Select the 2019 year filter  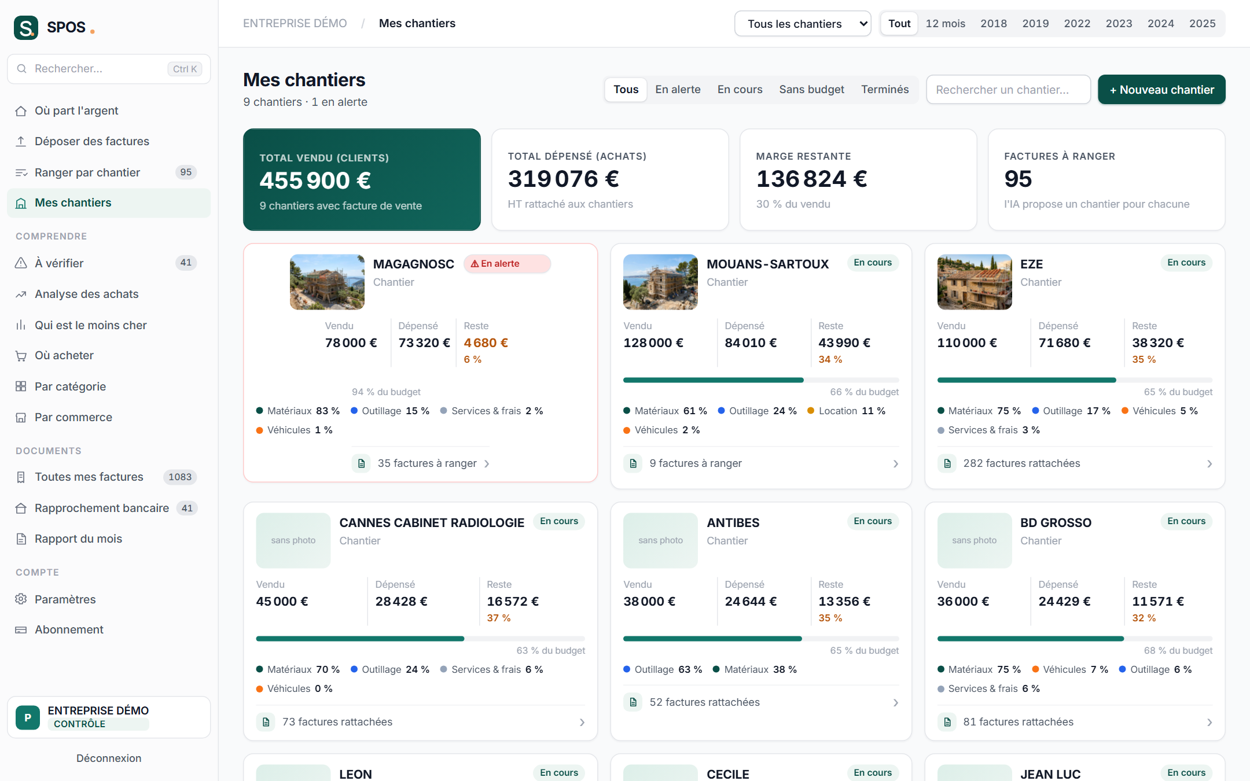tap(1035, 24)
